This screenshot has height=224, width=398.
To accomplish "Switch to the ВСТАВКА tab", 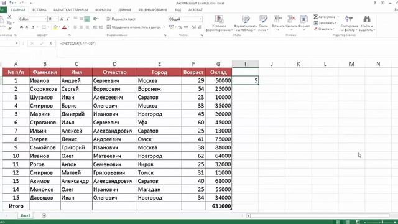I will point(39,10).
